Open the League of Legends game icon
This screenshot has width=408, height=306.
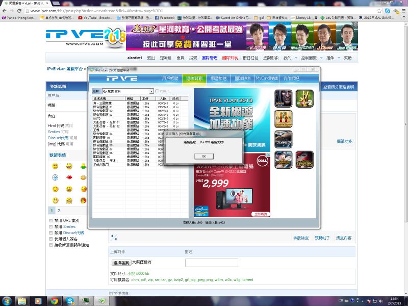(304, 160)
